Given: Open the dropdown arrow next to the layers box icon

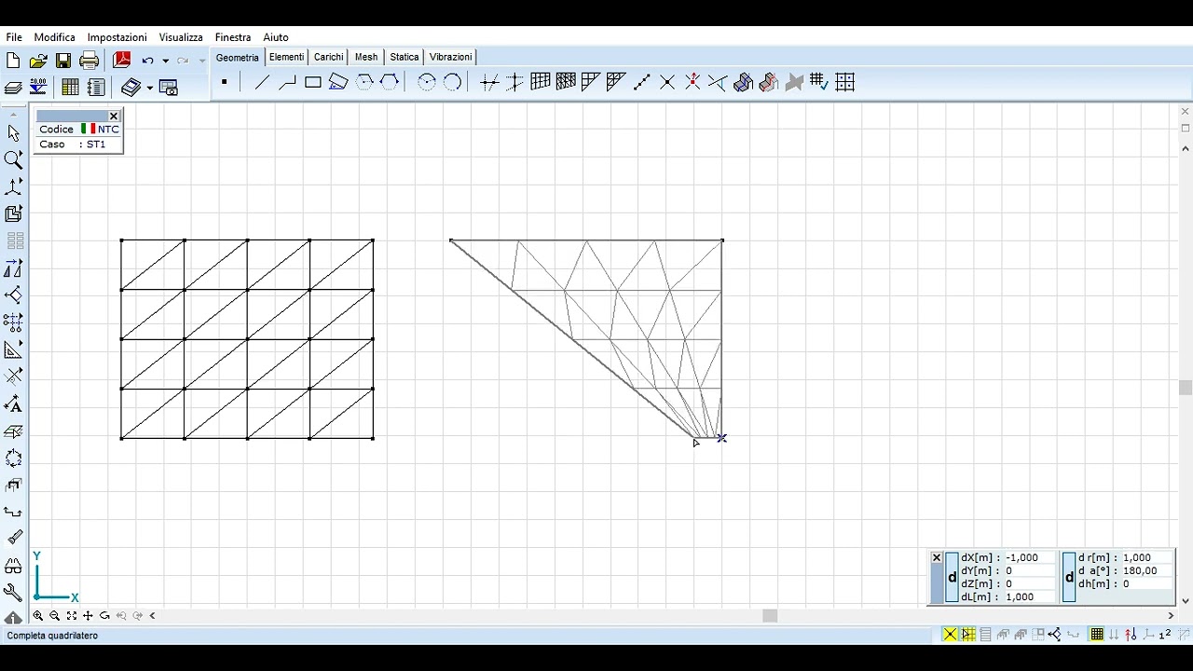Looking at the screenshot, I should [150, 88].
